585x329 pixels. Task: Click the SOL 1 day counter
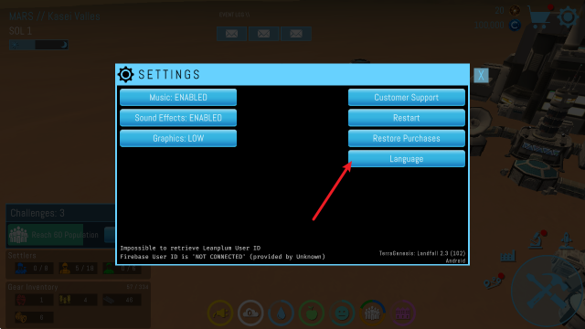(x=20, y=31)
